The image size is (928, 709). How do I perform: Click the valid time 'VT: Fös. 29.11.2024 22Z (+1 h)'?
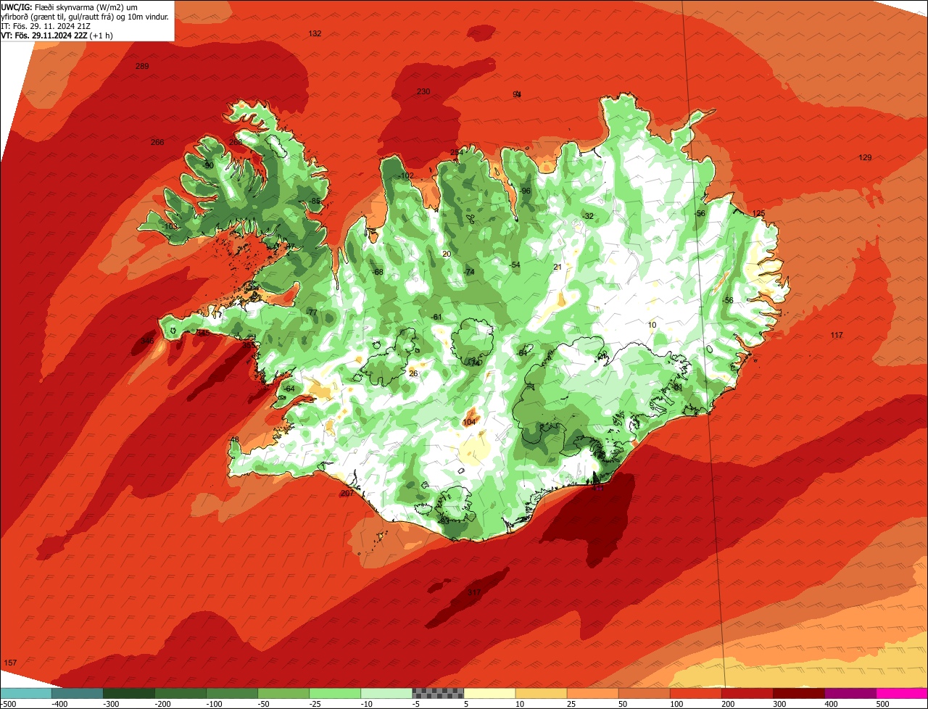pos(57,35)
